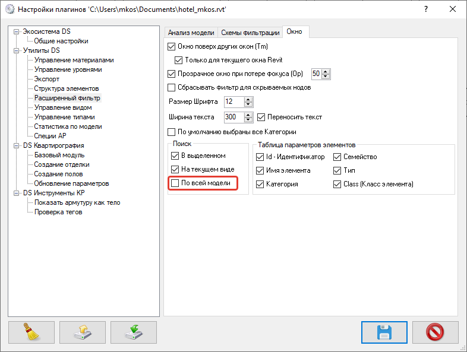The image size is (467, 352).
Task: Click the export settings upload-arrow button
Action: click(x=83, y=332)
